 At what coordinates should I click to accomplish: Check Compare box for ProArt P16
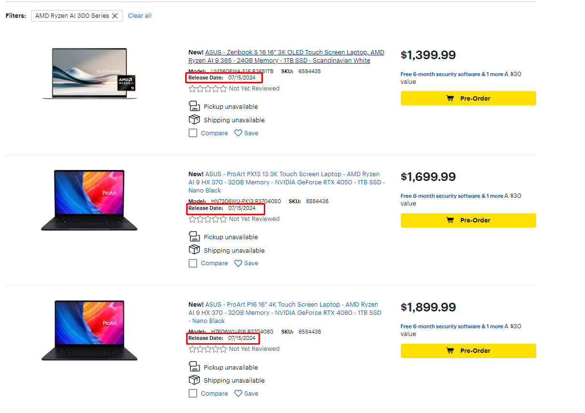[x=193, y=394]
